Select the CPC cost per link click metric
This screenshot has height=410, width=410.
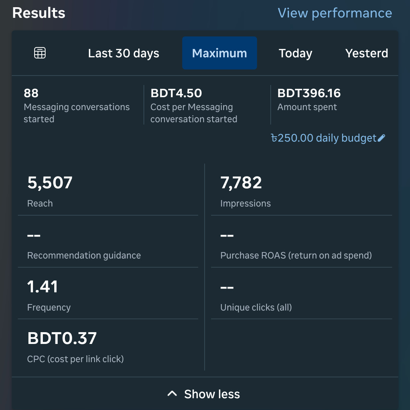tap(61, 337)
